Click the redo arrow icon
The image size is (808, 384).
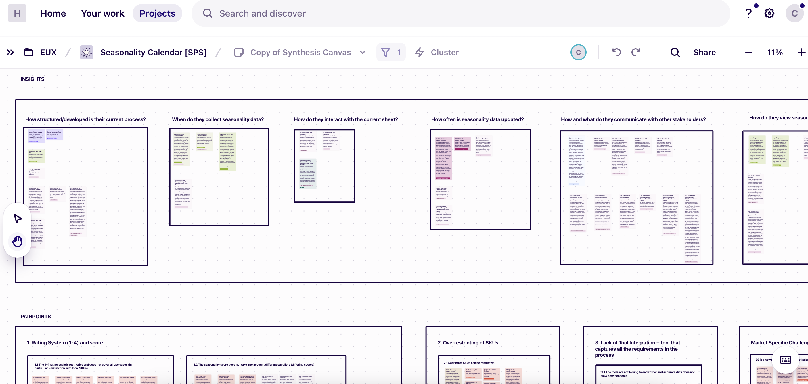pyautogui.click(x=636, y=52)
